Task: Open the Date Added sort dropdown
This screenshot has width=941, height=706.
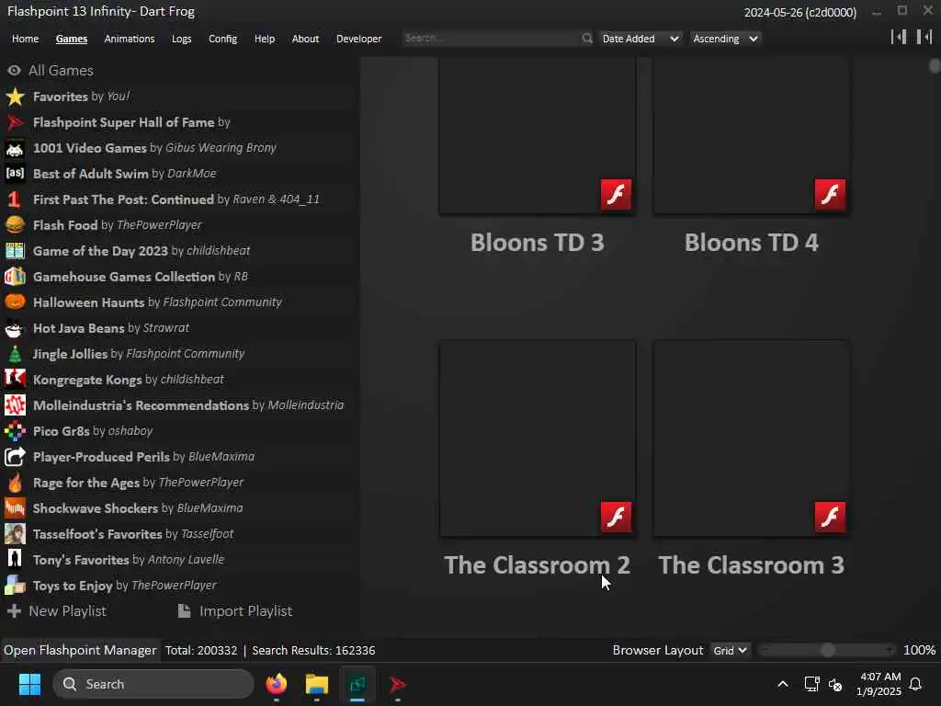Action: tap(640, 39)
